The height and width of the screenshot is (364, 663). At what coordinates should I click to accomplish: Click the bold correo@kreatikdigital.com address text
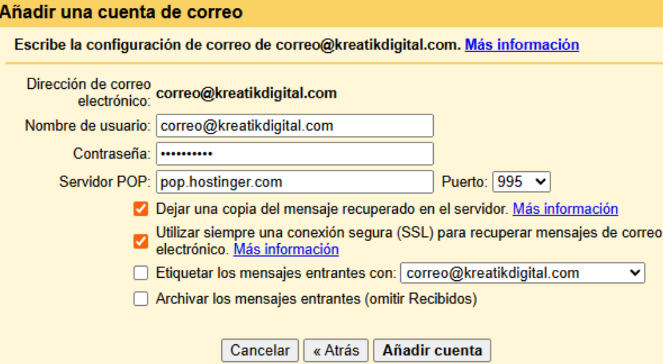pos(246,93)
